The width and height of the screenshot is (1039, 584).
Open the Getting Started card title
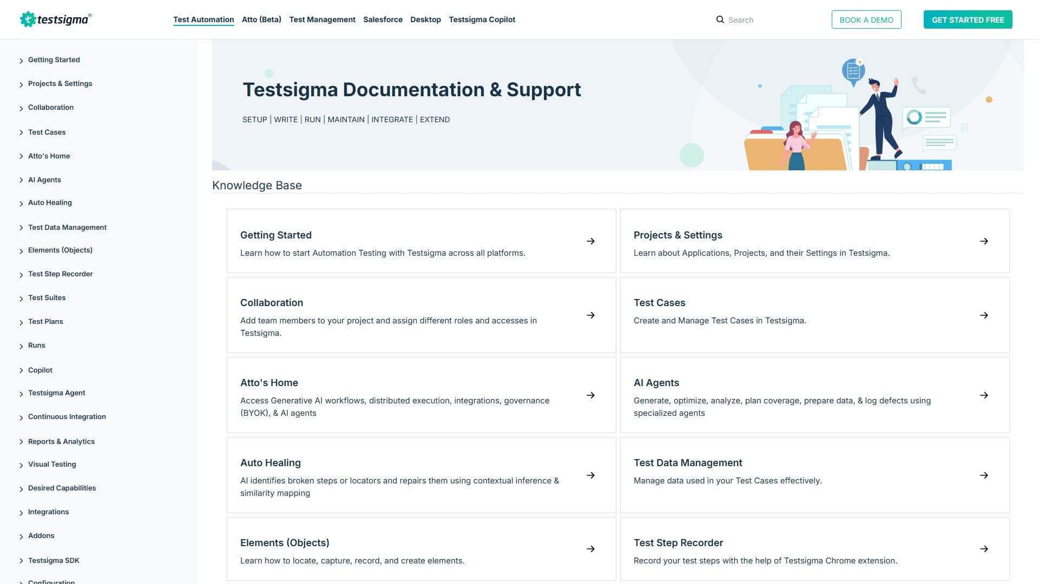coord(276,235)
